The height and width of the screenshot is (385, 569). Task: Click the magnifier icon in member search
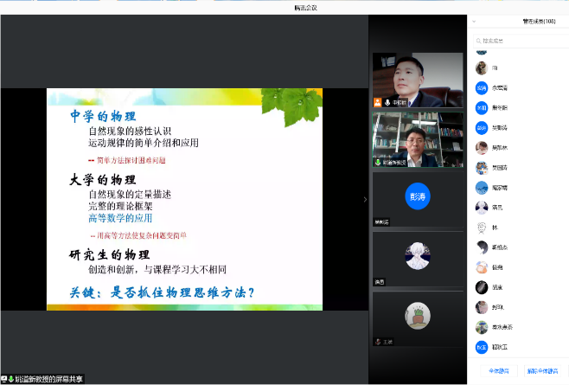pyautogui.click(x=477, y=41)
